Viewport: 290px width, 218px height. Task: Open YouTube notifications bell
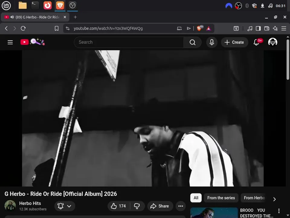(x=256, y=42)
